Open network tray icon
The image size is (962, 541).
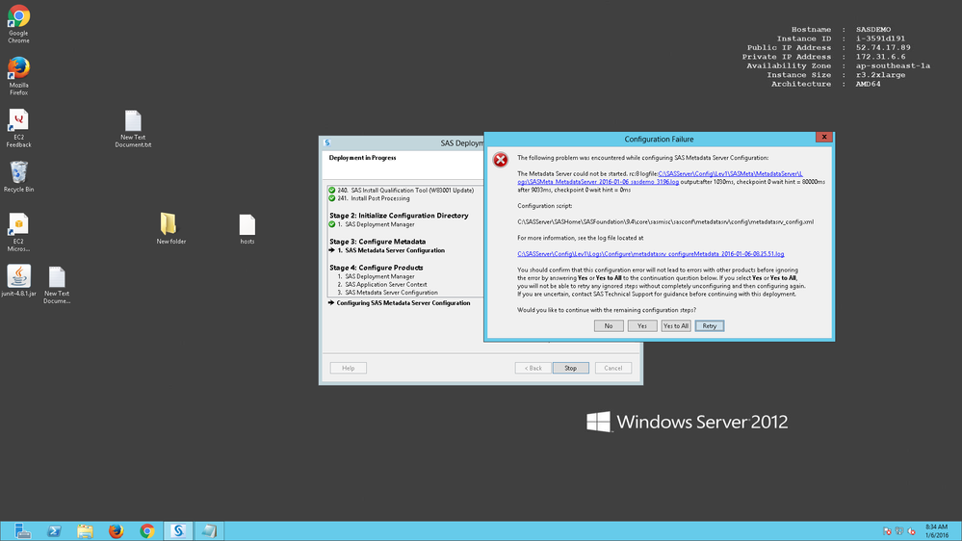click(898, 531)
